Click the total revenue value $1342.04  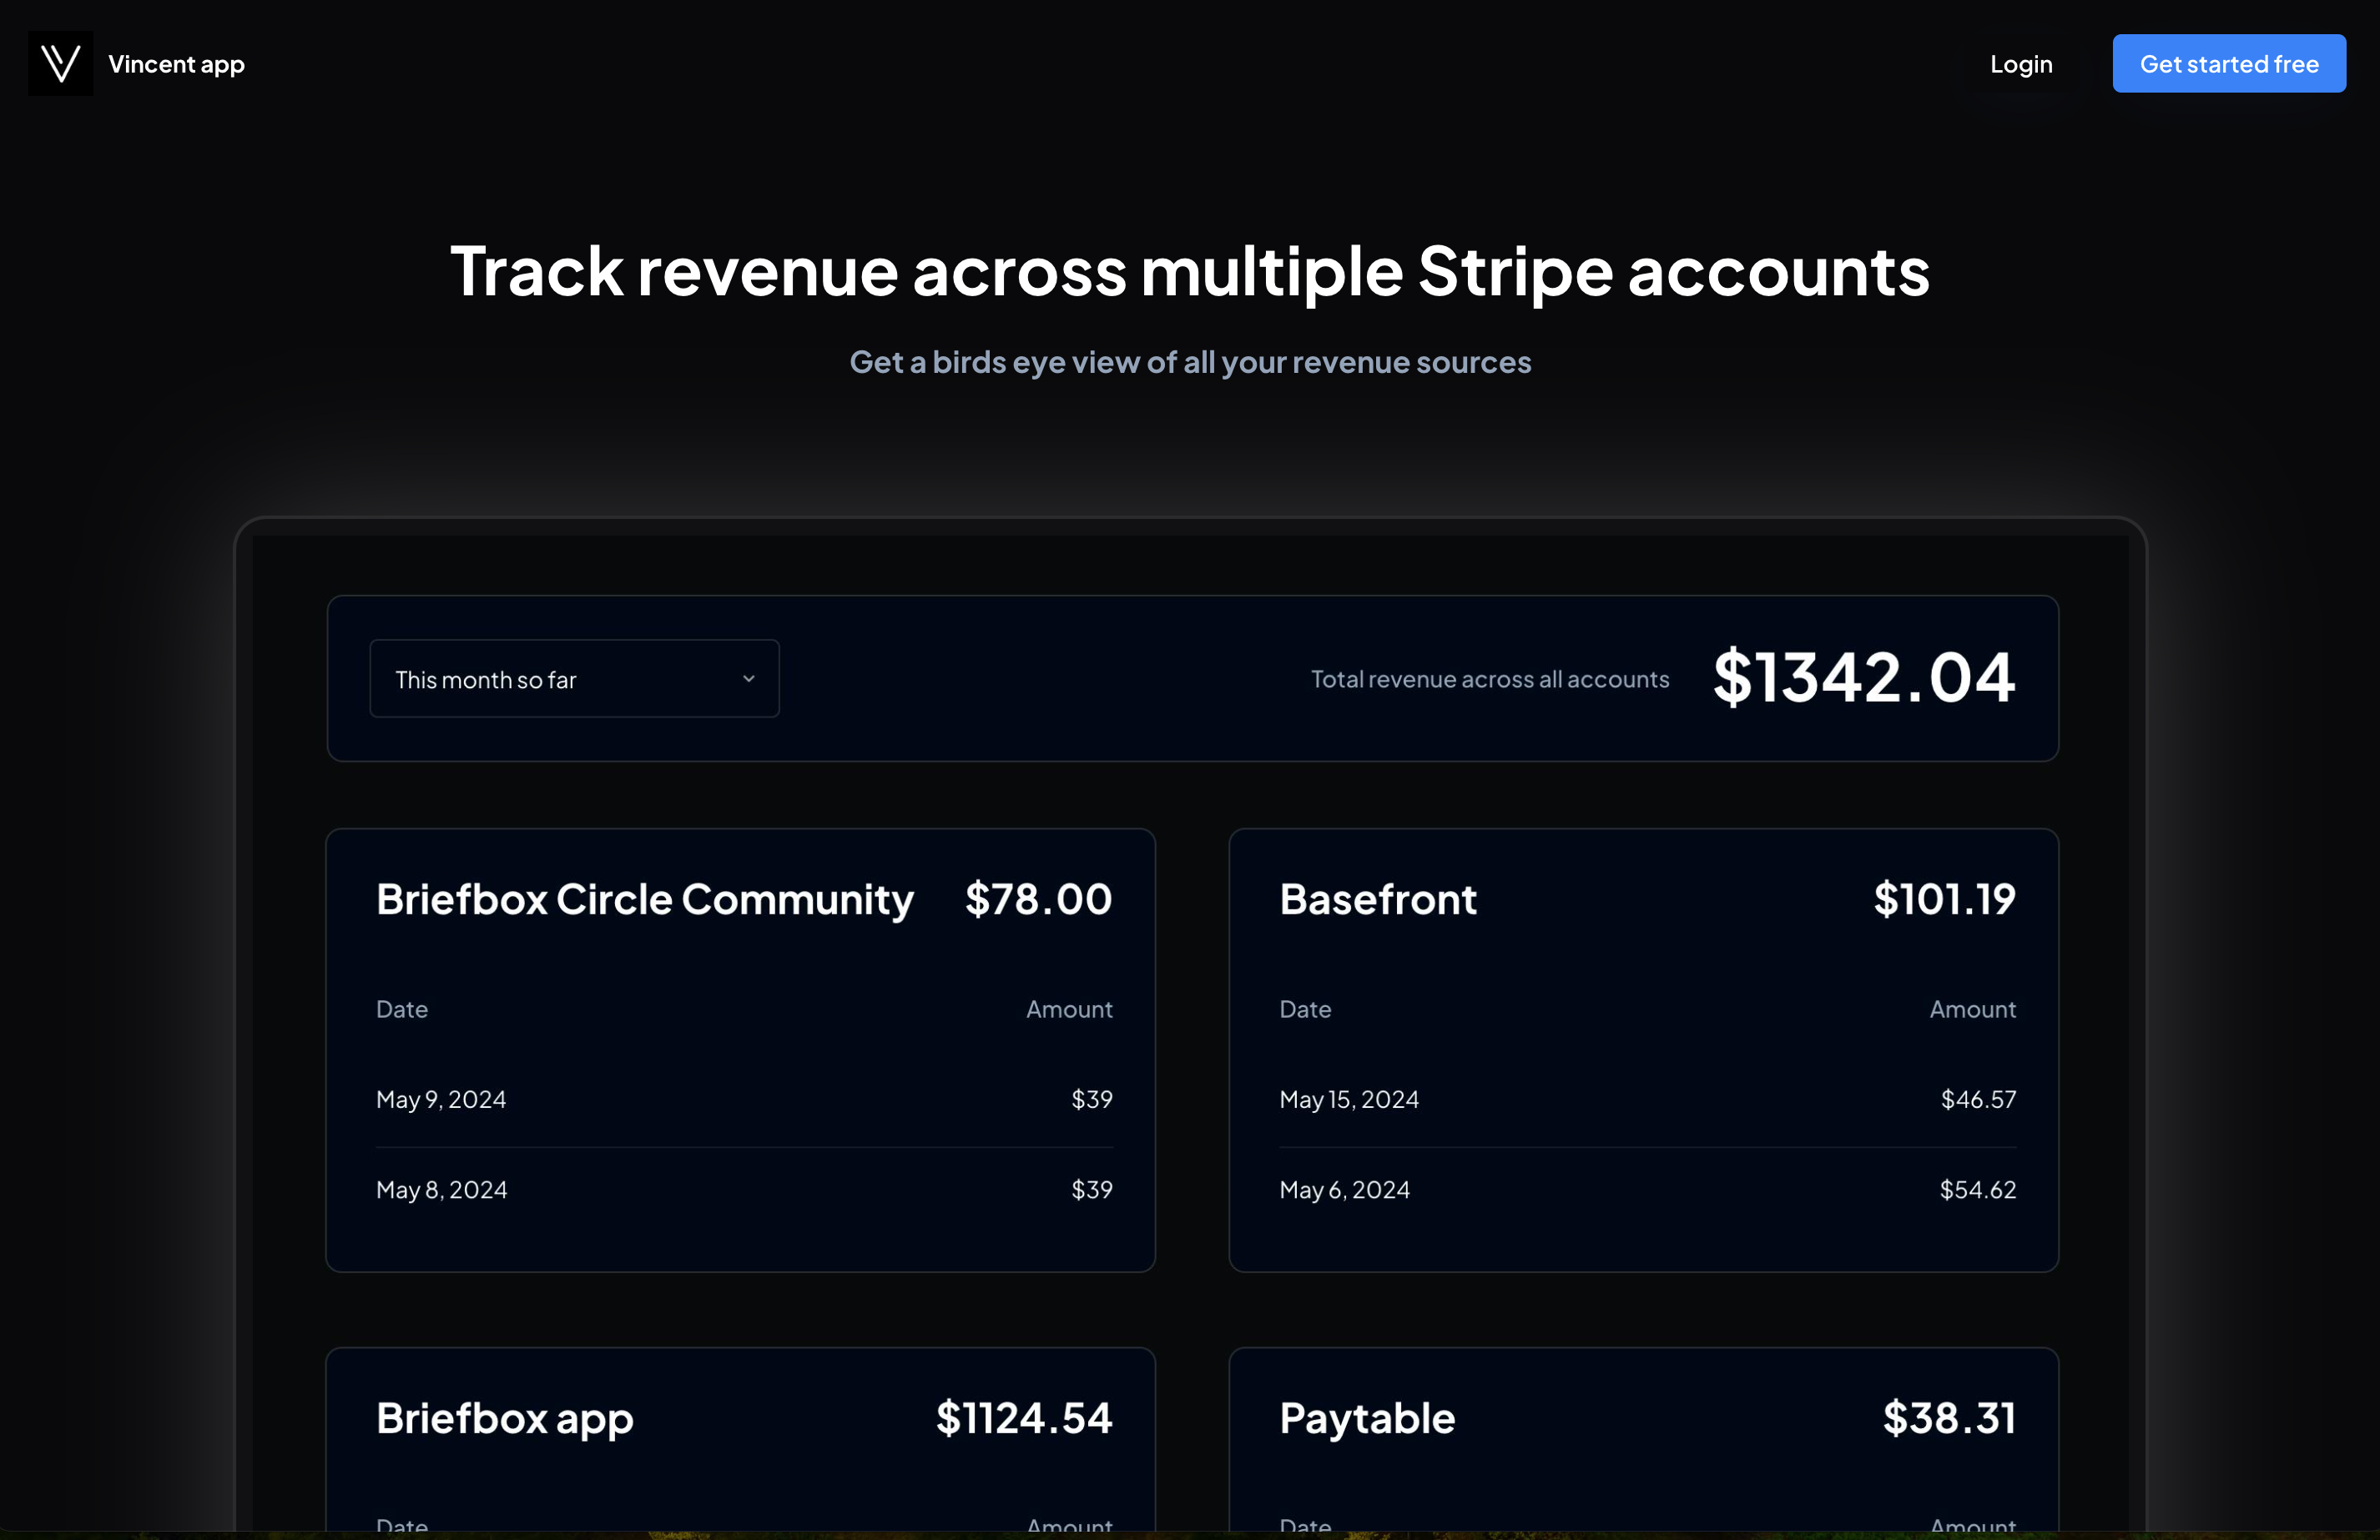click(x=1864, y=677)
